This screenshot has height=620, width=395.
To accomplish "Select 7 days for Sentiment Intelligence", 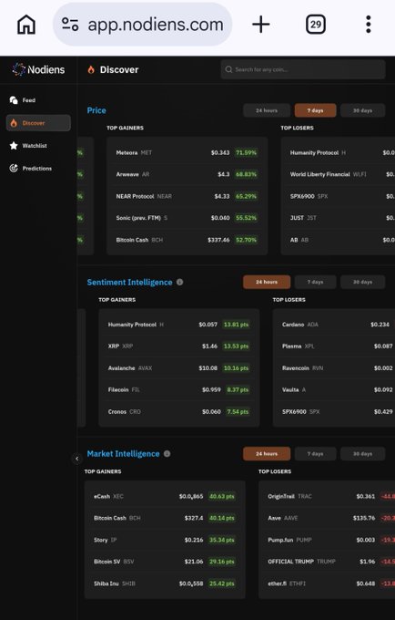I will coord(315,282).
